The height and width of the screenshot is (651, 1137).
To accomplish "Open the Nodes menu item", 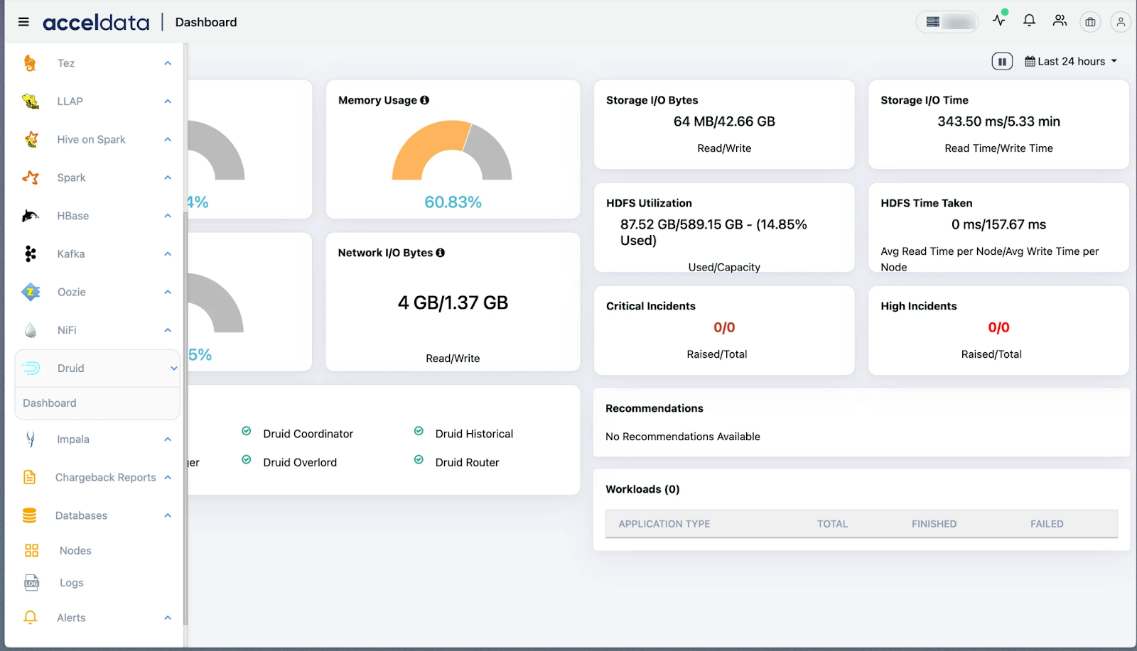I will tap(75, 551).
